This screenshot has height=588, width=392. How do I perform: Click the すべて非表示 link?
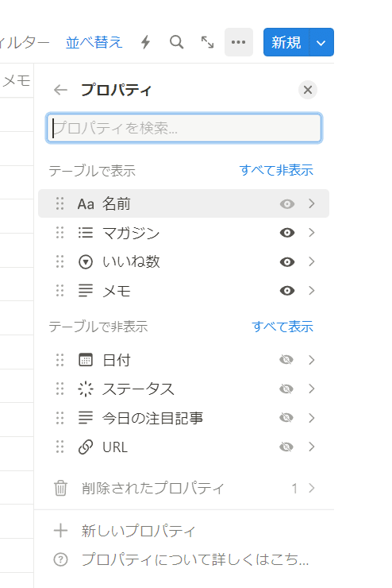click(x=276, y=170)
